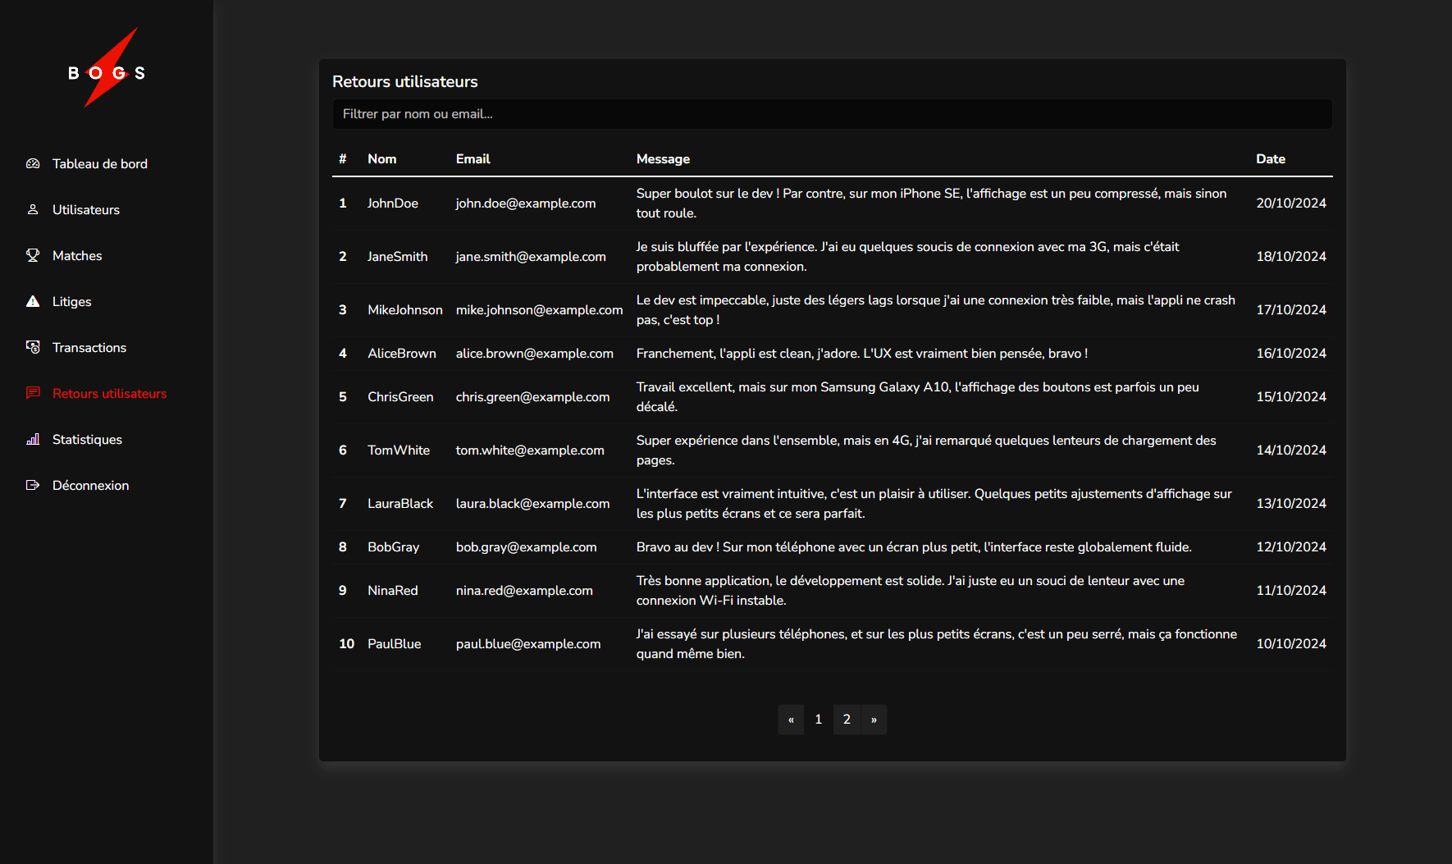Click name JohnDoe in table

click(x=393, y=203)
